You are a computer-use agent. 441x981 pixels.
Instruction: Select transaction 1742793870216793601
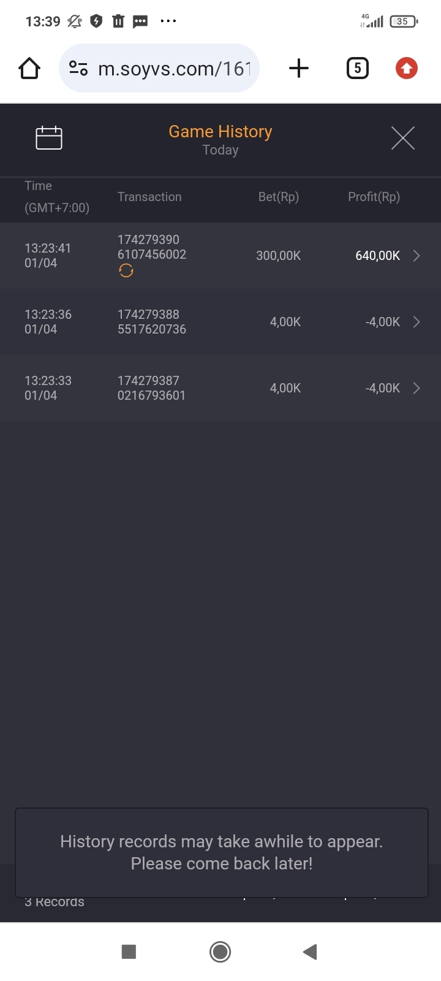(151, 388)
